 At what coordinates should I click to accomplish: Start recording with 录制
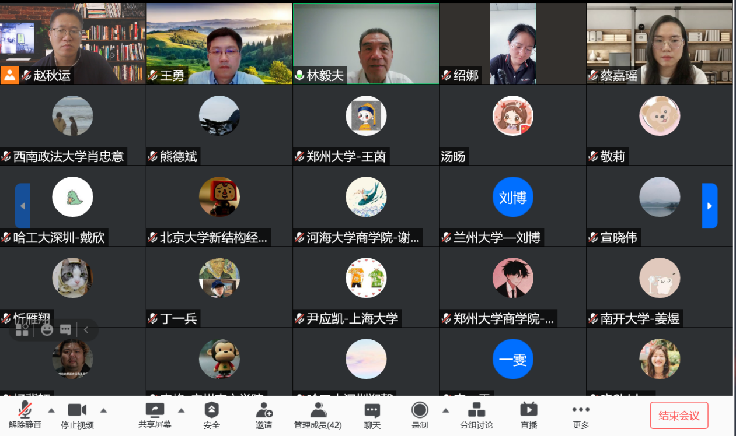point(420,416)
